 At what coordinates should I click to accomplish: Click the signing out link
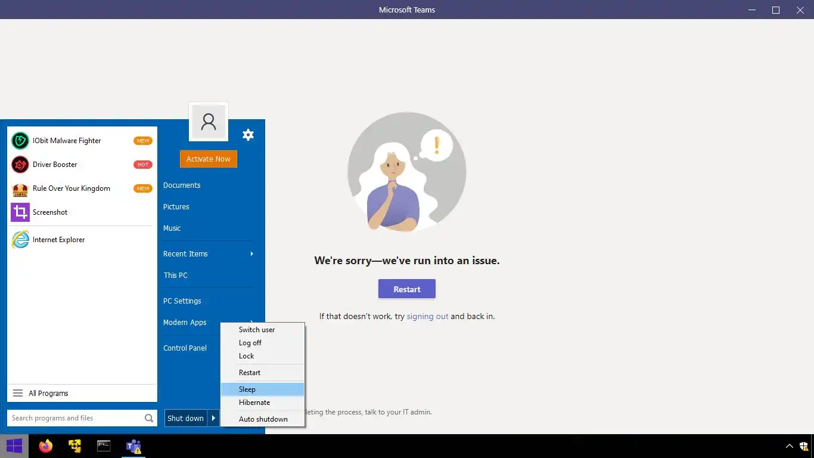(427, 316)
